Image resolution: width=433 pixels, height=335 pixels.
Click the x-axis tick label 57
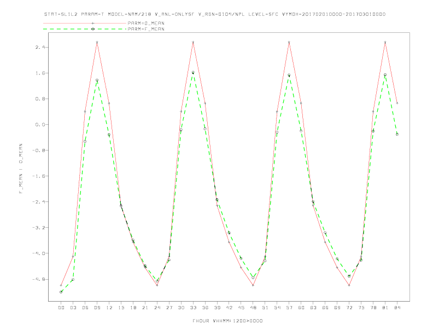coord(289,308)
